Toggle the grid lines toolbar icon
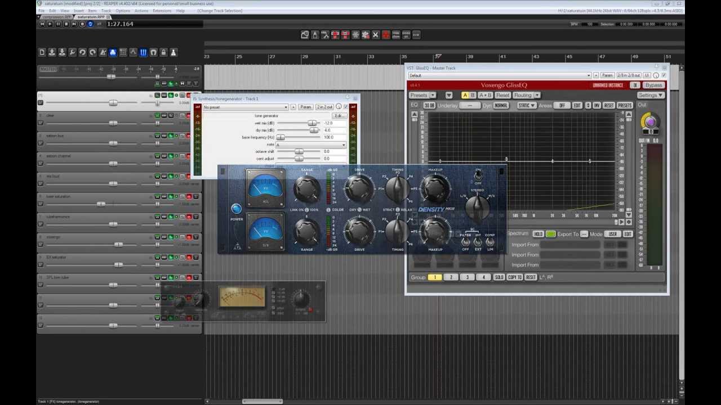Screen dimensions: 721x405 [143, 52]
